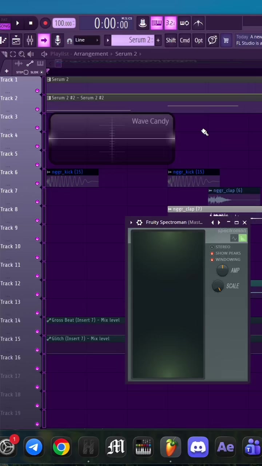This screenshot has width=262, height=466.
Task: Select Arrangement in playlist breadcrumb
Action: pyautogui.click(x=91, y=54)
